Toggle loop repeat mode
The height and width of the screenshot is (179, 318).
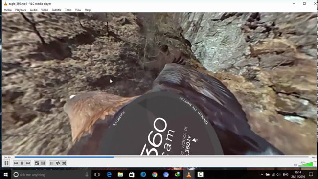(x=58, y=163)
